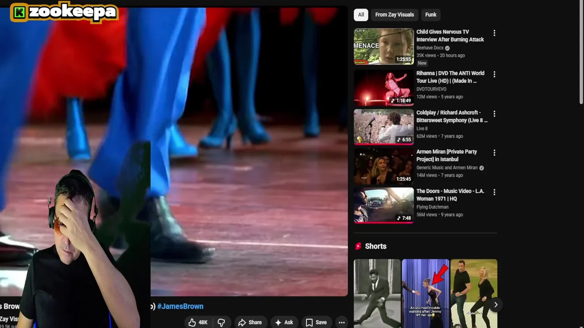Share the video via Share button
584x328 pixels.
click(250, 322)
